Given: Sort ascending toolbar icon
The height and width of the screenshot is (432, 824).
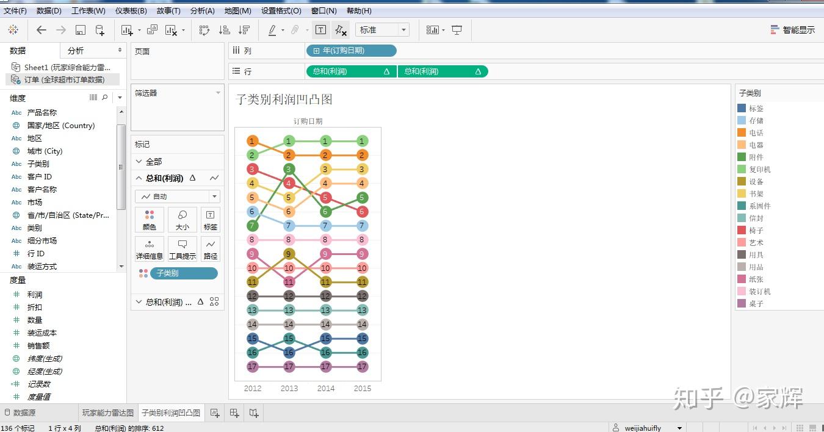Looking at the screenshot, I should pyautogui.click(x=224, y=30).
